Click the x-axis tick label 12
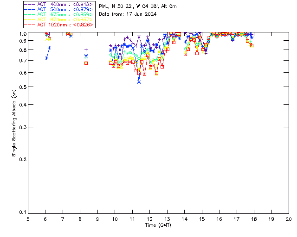 click(x=149, y=219)
